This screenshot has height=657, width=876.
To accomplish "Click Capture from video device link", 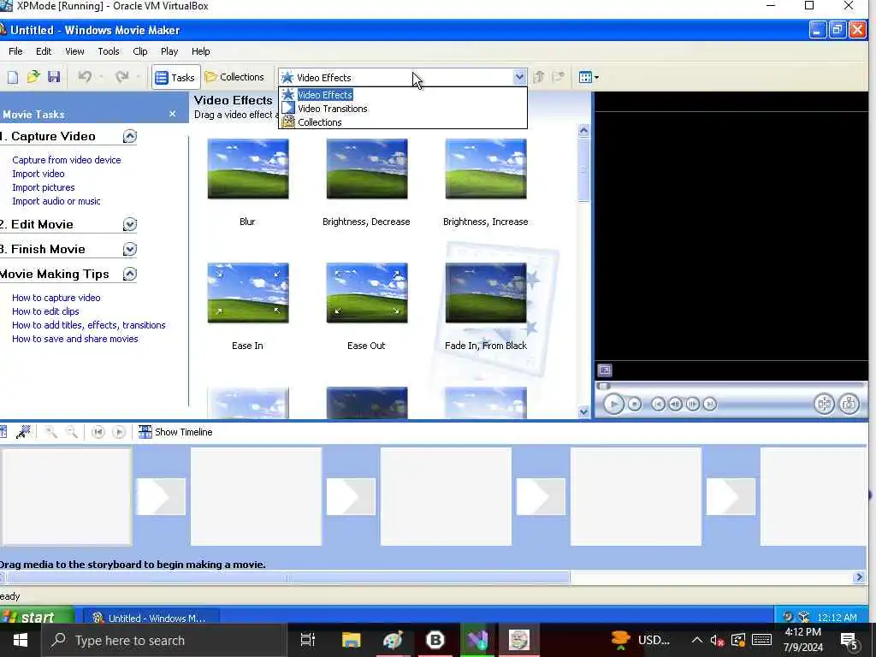I will coord(67,160).
